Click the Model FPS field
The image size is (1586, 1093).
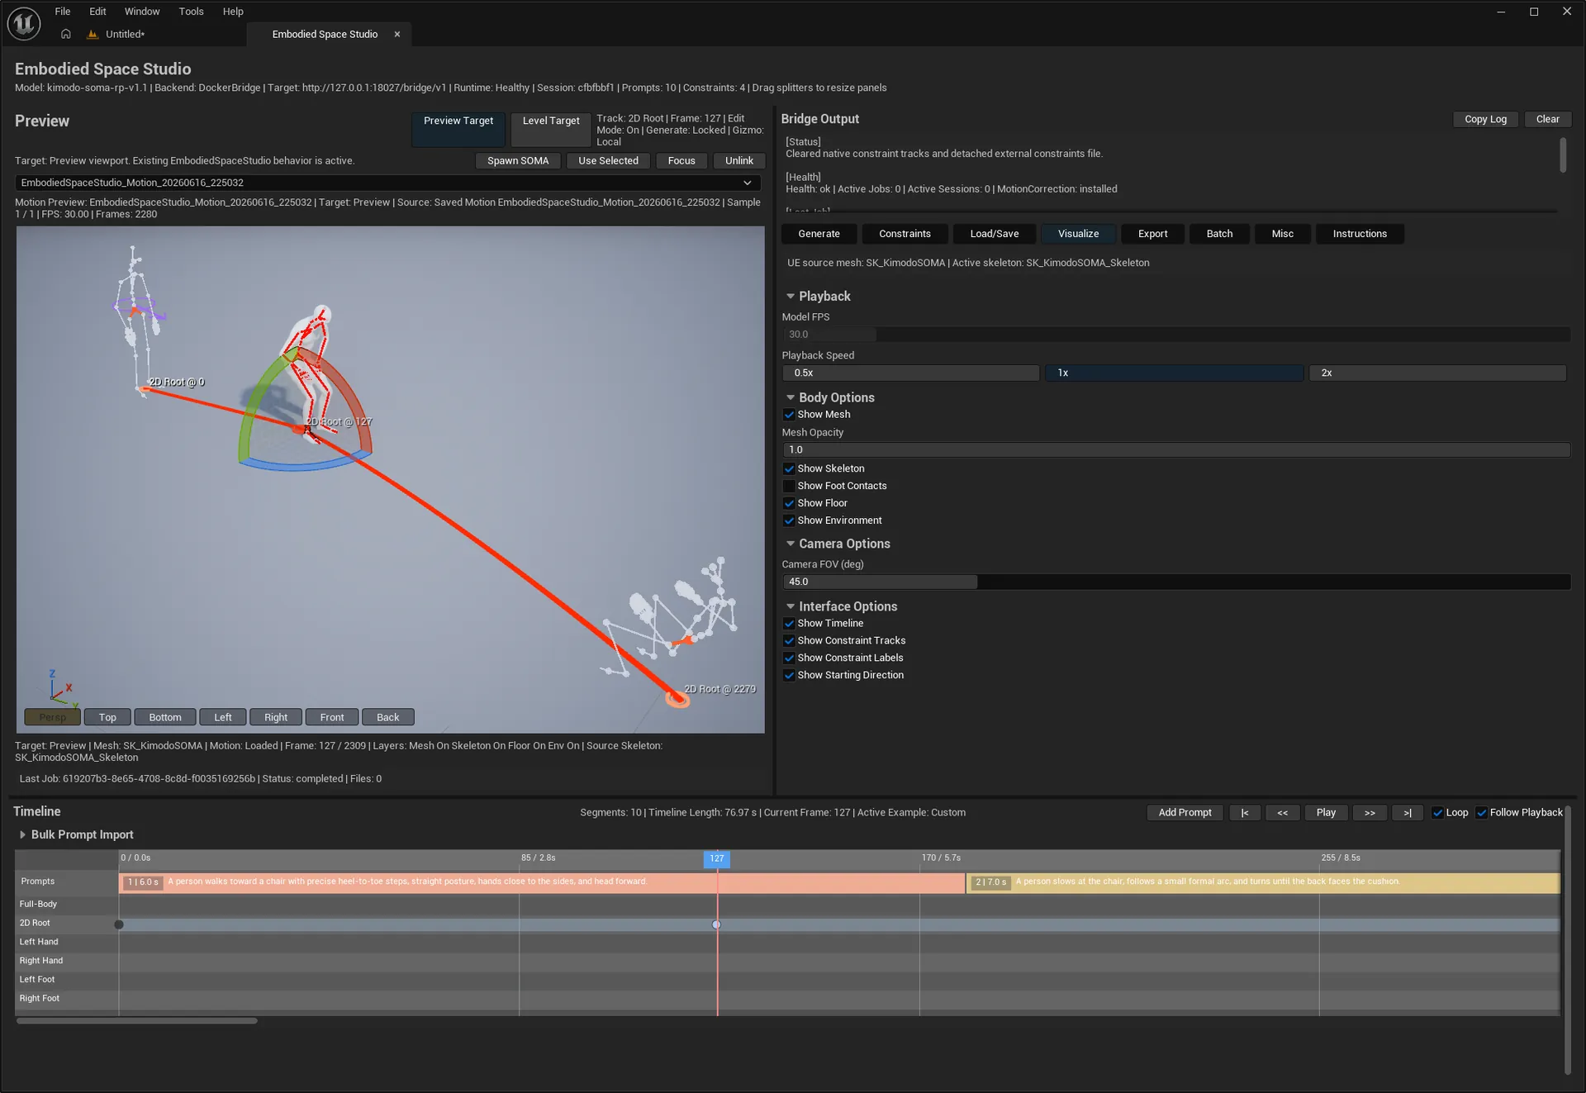coord(1176,335)
